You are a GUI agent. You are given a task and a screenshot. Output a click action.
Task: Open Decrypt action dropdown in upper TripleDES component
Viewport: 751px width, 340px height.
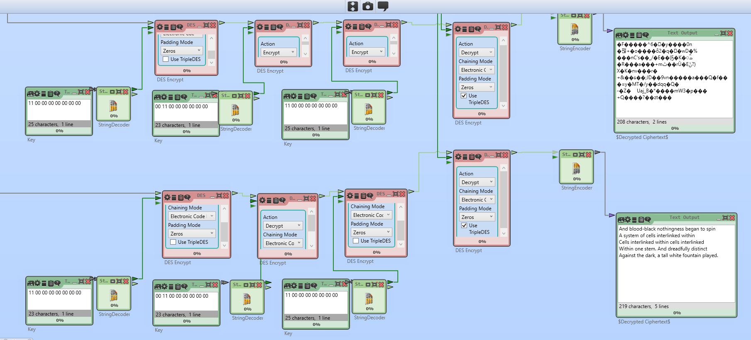tap(477, 52)
